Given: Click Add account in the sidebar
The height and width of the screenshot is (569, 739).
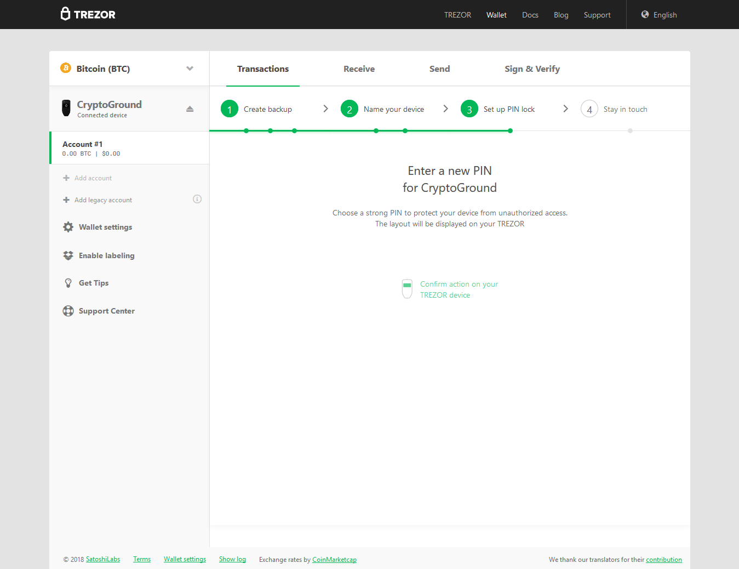Looking at the screenshot, I should (93, 178).
